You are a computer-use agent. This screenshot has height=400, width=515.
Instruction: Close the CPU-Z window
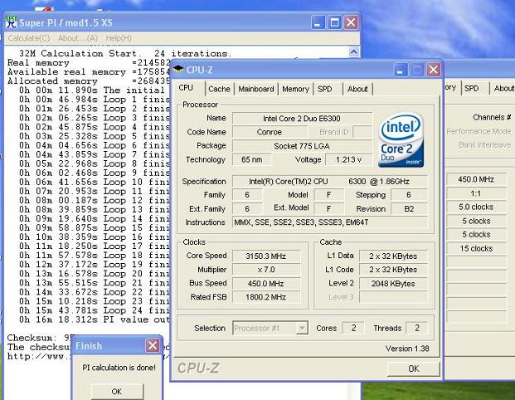(434, 70)
